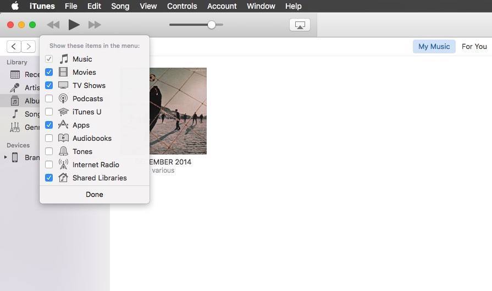Open the Account menu in menu bar
492x291 pixels.
pos(222,6)
